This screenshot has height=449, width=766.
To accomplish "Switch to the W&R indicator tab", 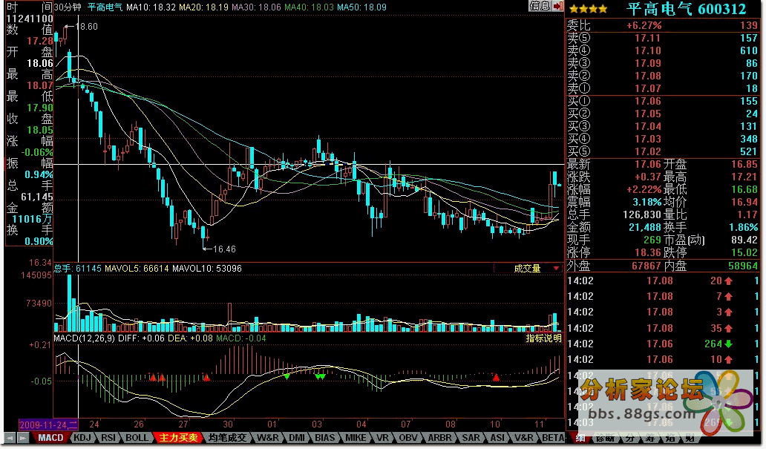I will (268, 438).
